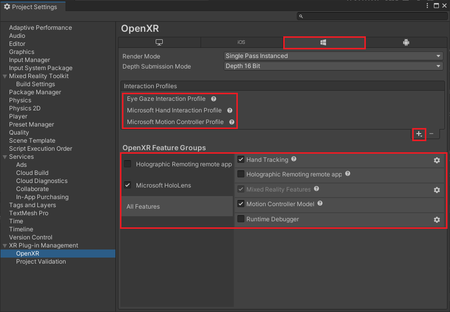Open help for Holographic Remoting feature in features list

[348, 174]
